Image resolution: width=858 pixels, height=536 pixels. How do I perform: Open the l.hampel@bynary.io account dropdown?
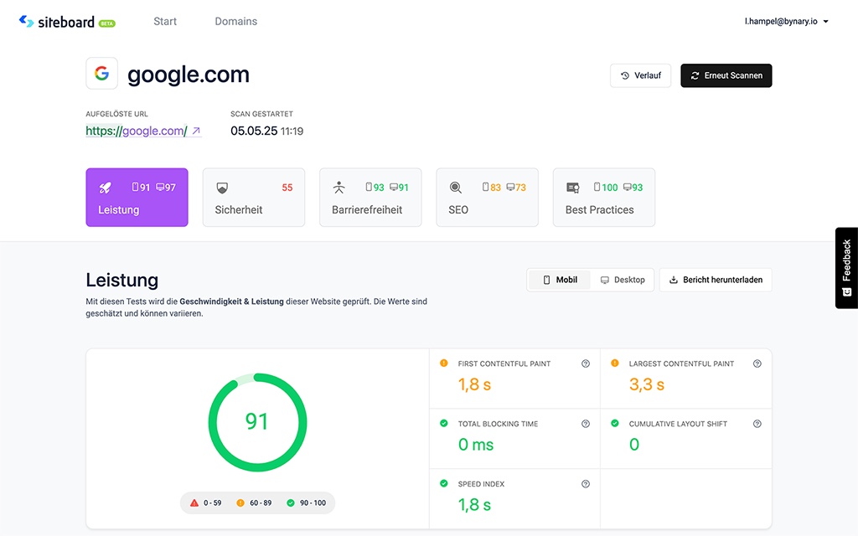786,21
